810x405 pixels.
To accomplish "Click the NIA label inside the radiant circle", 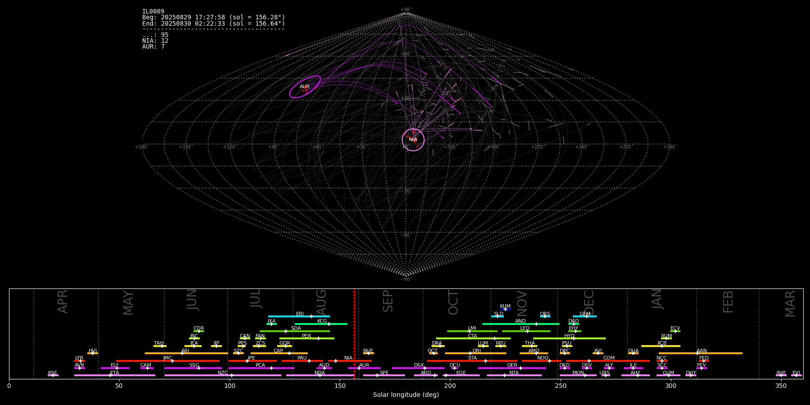I will [413, 139].
